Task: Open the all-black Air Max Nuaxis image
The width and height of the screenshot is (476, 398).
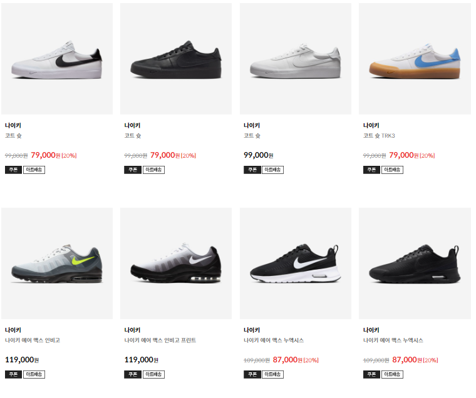Action: [415, 263]
